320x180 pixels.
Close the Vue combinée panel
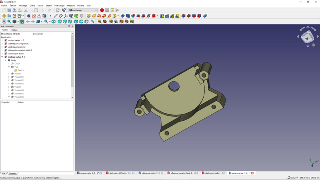(x=72, y=26)
